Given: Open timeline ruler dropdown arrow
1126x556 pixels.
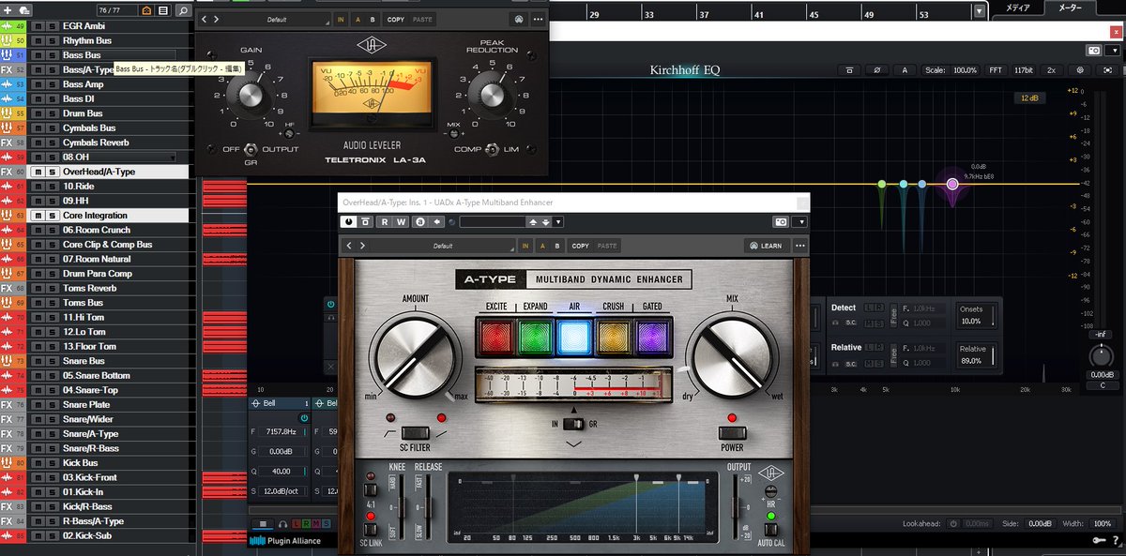Looking at the screenshot, I should pyautogui.click(x=981, y=10).
